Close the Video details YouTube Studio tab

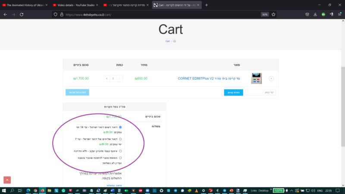click(x=97, y=5)
